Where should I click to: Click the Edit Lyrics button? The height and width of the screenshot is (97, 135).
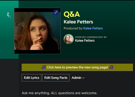click(31, 78)
